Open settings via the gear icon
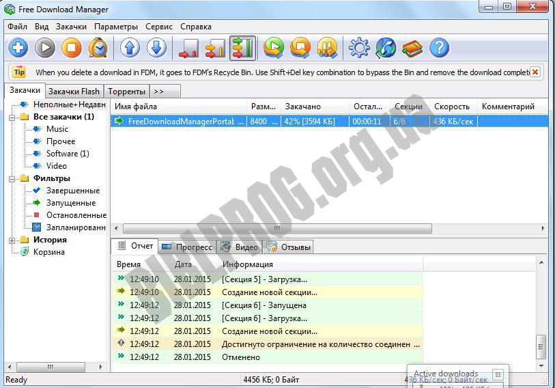 coord(359,48)
